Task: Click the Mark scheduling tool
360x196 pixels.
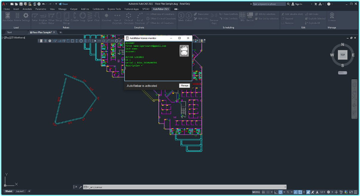Action: click(181, 17)
